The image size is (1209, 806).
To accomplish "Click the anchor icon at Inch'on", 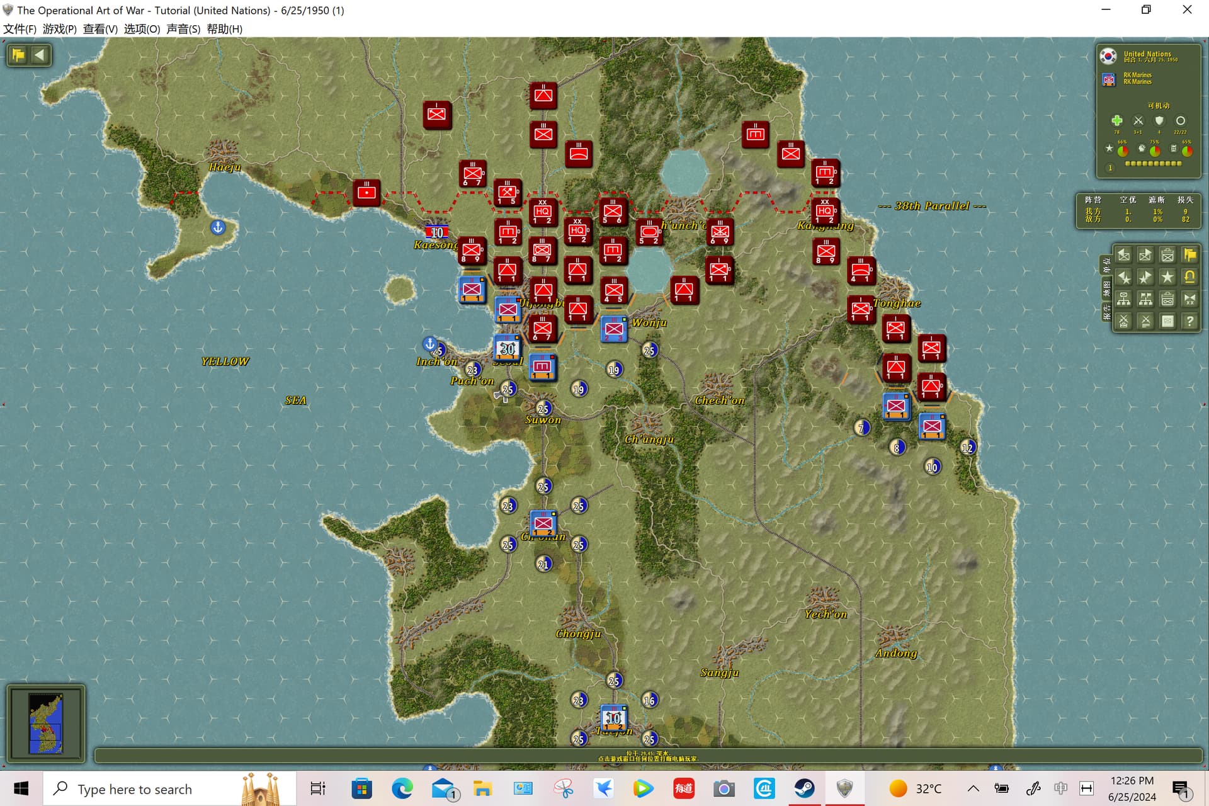I will [x=429, y=344].
